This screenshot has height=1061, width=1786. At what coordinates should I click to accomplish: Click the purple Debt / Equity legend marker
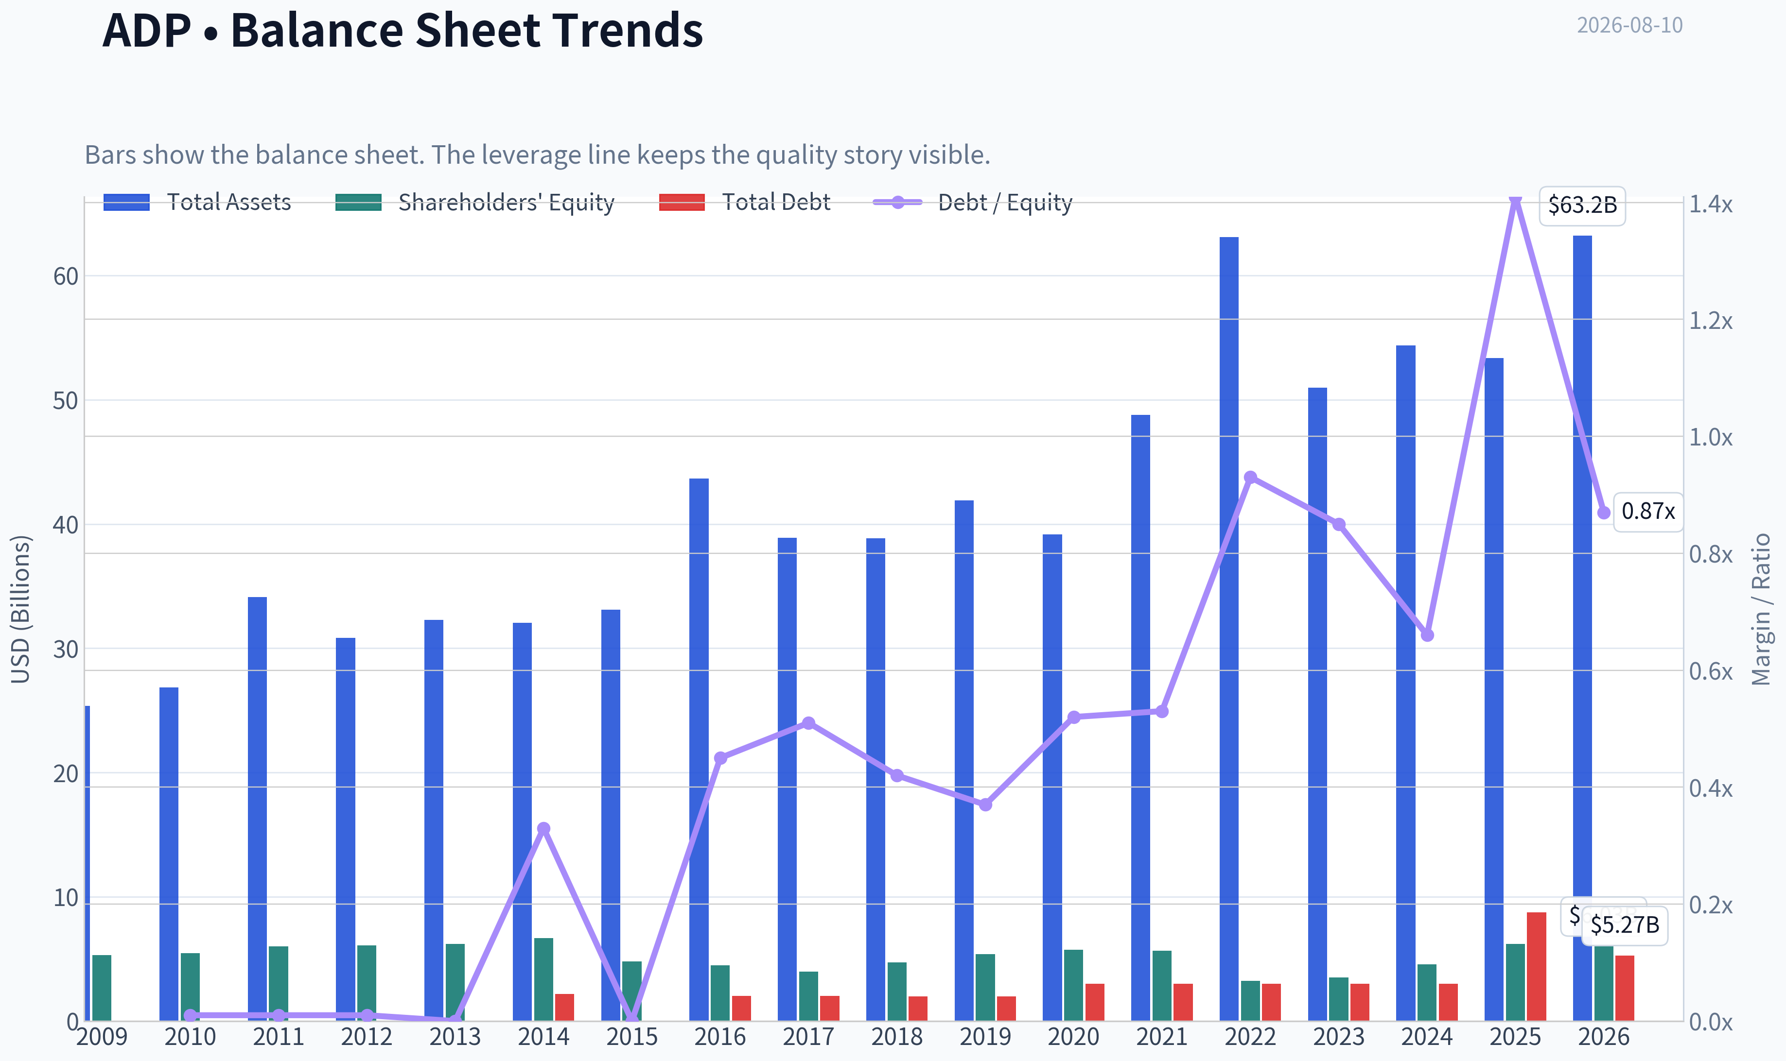[898, 202]
